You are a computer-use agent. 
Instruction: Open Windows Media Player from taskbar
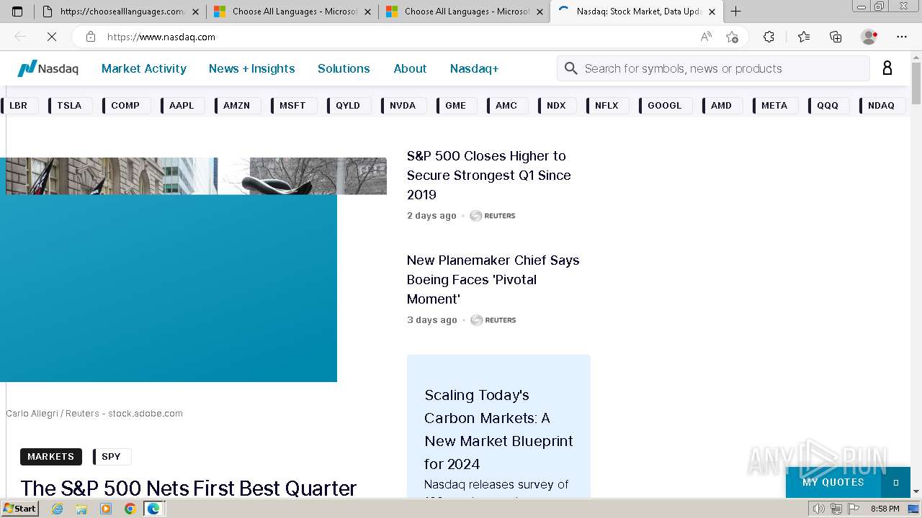tap(106, 509)
